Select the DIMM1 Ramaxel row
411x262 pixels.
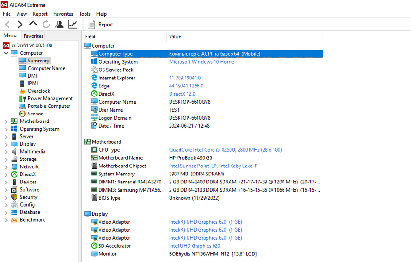pos(206,182)
